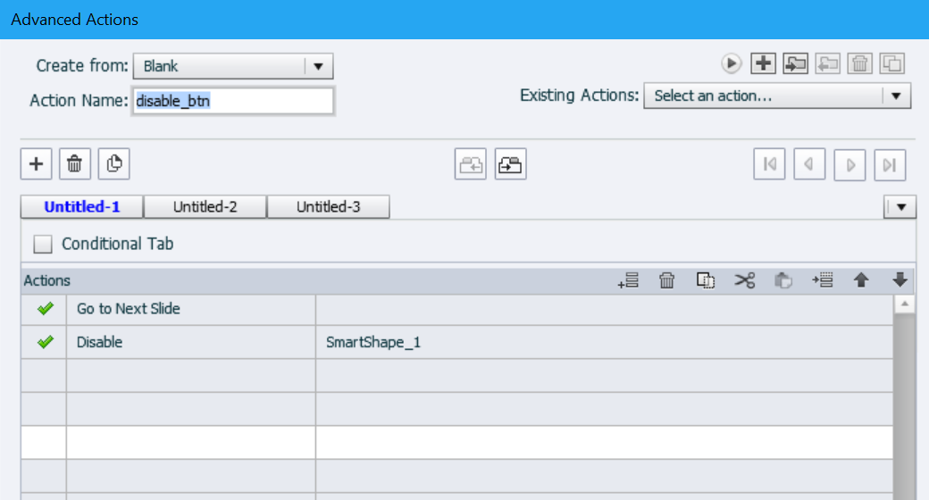Click the Create new action plus icon
929x500 pixels.
[762, 63]
